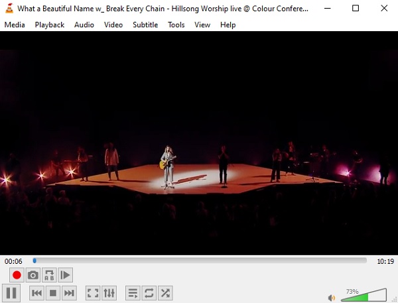The width and height of the screenshot is (398, 303).
Task: Click the video display area
Action: pyautogui.click(x=199, y=143)
